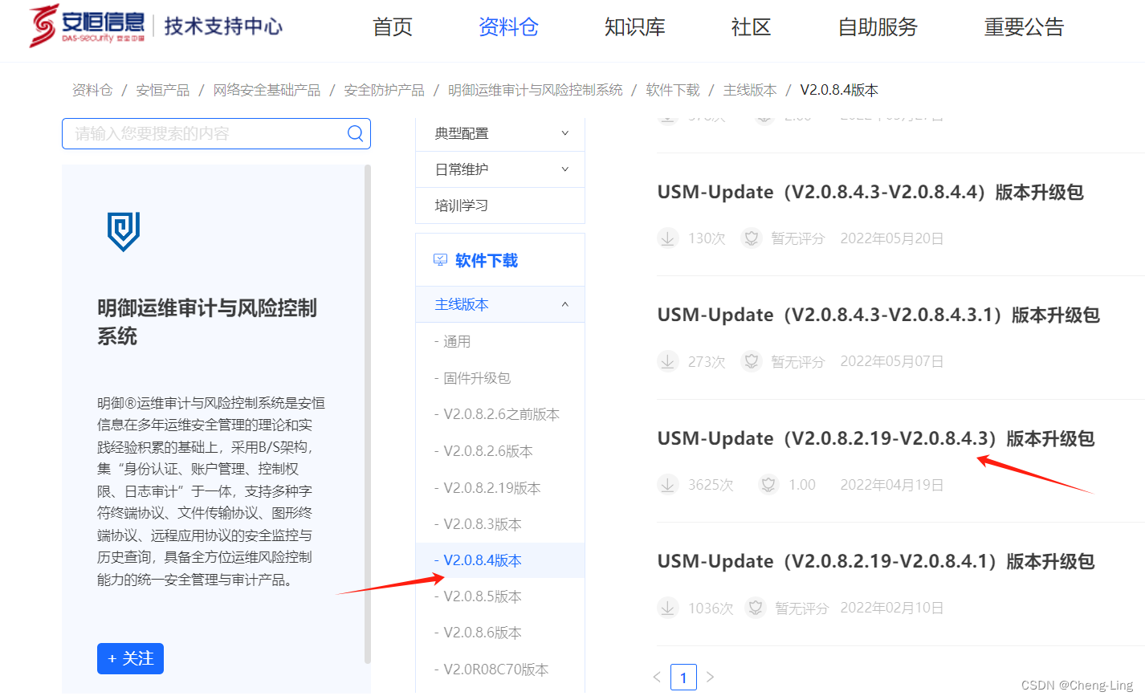
Task: Click date 2022年04月19日
Action: (x=892, y=485)
